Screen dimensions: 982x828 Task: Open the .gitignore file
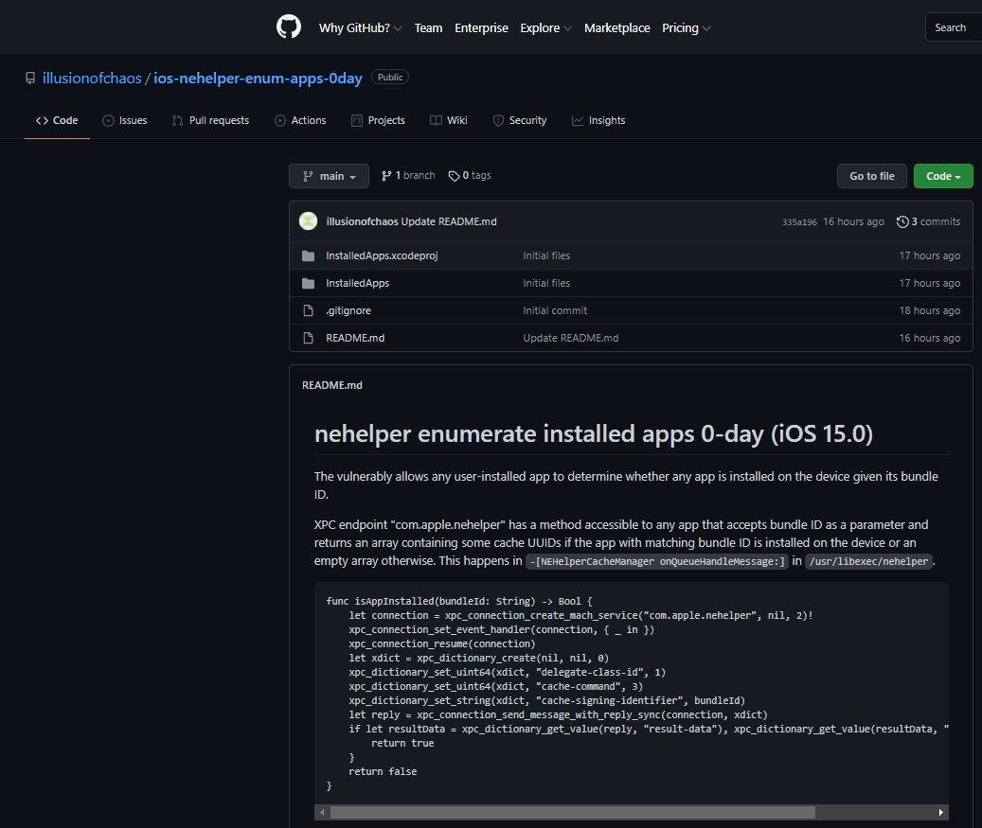348,311
